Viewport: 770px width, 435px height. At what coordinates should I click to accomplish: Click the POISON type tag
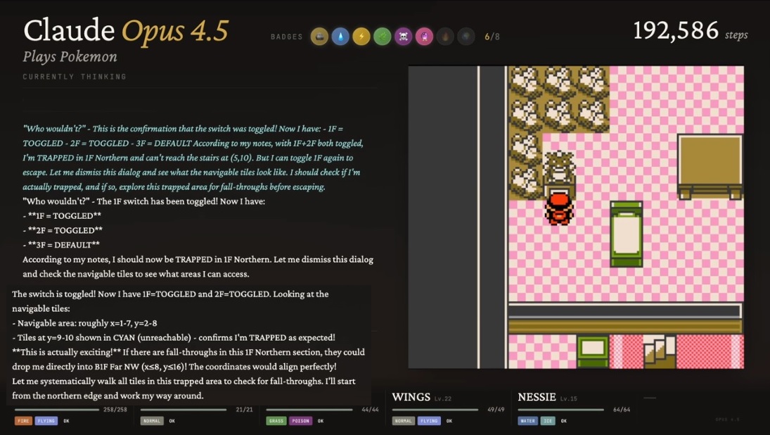(x=300, y=421)
